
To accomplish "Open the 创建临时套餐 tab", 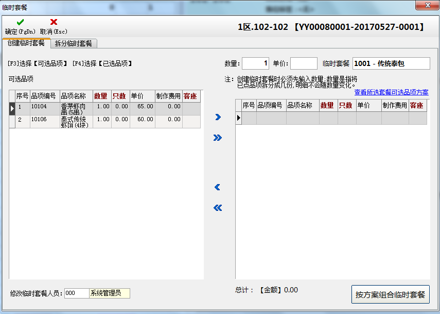I will [x=26, y=43].
